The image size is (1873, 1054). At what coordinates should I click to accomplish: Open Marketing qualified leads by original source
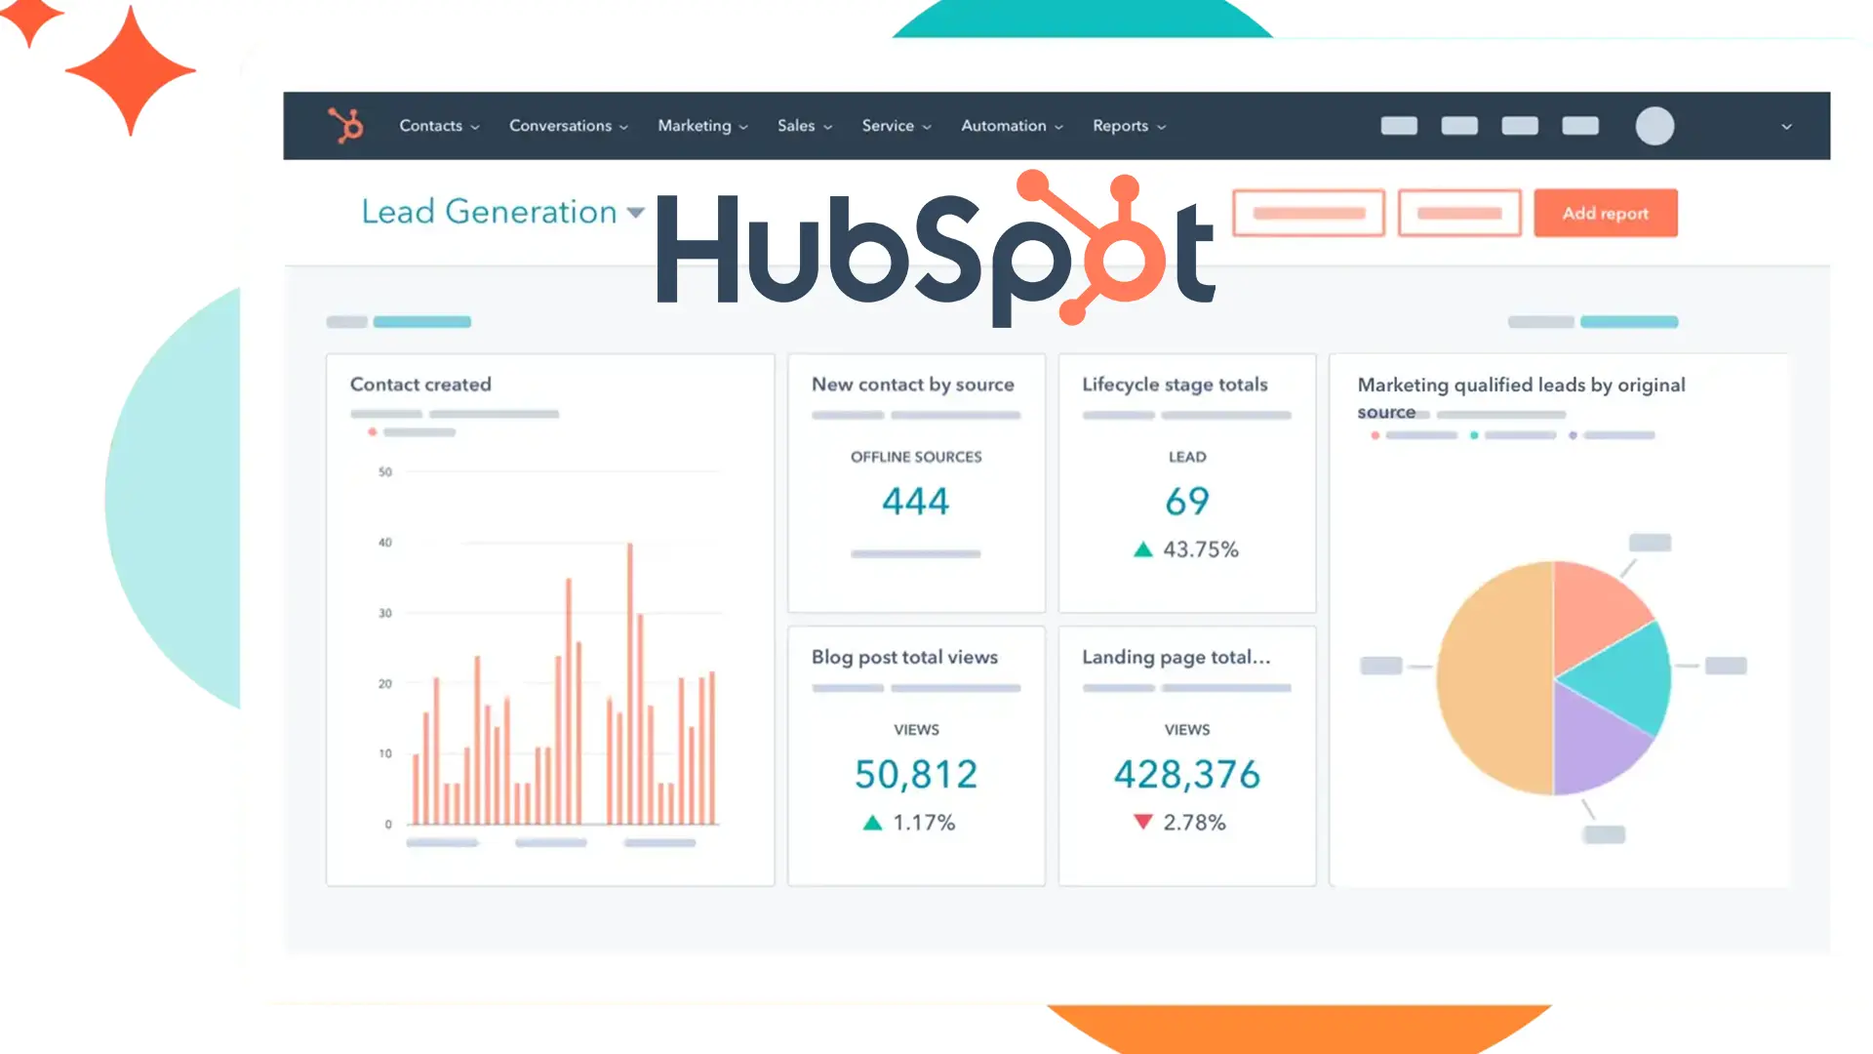coord(1521,397)
